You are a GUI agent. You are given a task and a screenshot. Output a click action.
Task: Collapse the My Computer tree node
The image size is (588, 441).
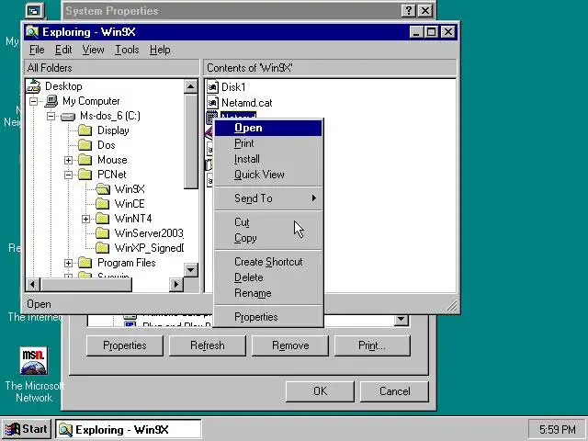coord(33,101)
